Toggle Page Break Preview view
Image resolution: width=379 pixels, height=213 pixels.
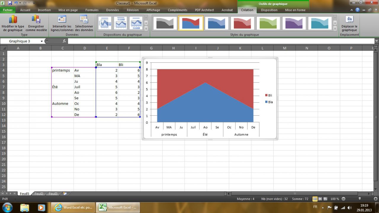click(325, 199)
